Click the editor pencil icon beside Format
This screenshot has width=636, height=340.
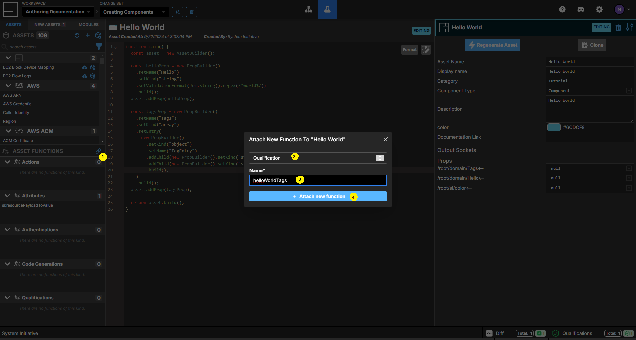426,50
